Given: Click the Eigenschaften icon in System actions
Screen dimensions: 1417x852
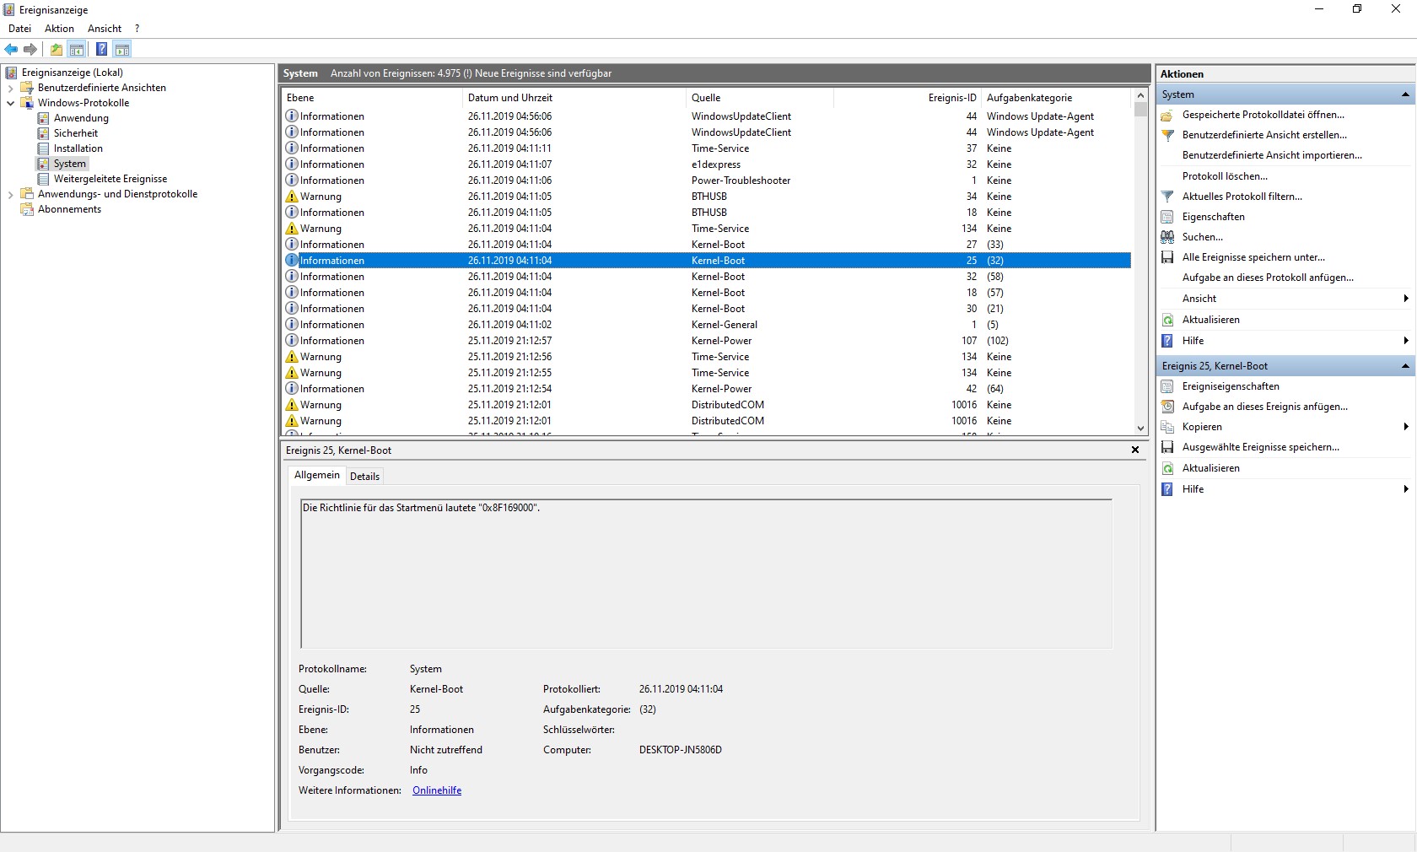Looking at the screenshot, I should (x=1167, y=217).
